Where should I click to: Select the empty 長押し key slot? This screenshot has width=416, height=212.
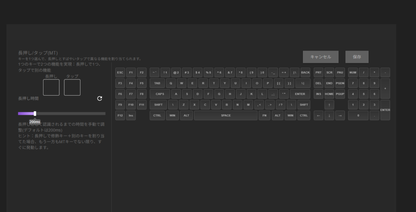tap(51, 88)
